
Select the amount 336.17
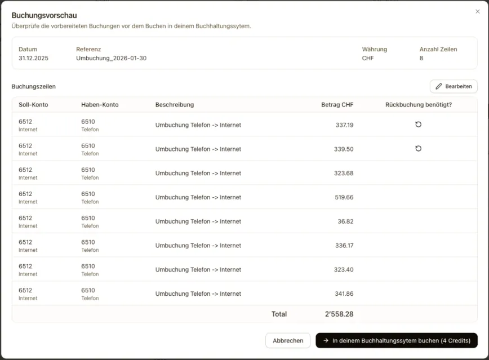(344, 246)
